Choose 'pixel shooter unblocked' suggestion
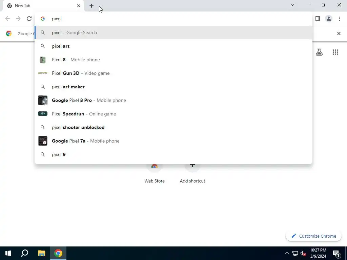347x260 pixels. point(173,127)
